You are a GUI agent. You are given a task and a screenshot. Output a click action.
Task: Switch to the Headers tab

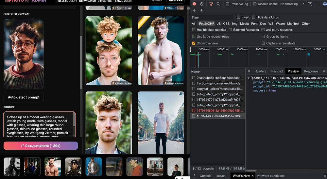click(x=260, y=71)
